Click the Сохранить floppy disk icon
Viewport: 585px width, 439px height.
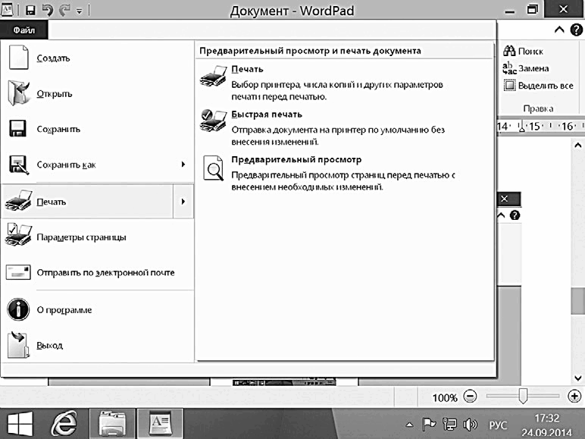point(17,129)
